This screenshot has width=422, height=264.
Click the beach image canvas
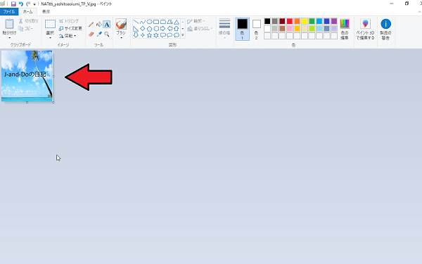click(x=27, y=76)
